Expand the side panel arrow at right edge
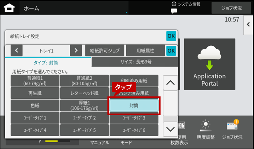 [248, 25]
